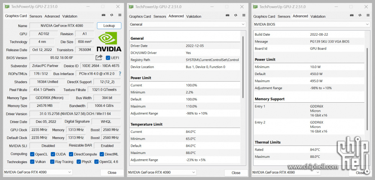Open the NVIDIA BIOS category dropdown
The image size is (375, 180).
pos(312,25)
